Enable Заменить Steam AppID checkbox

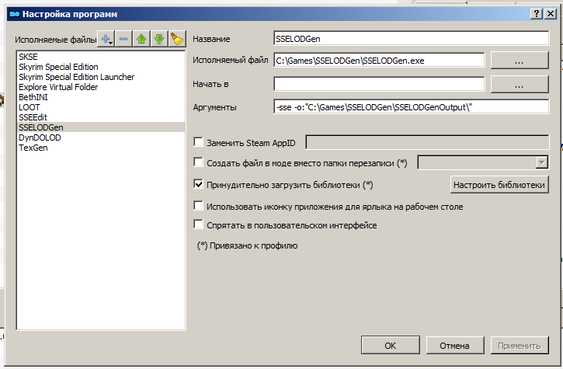pyautogui.click(x=198, y=142)
